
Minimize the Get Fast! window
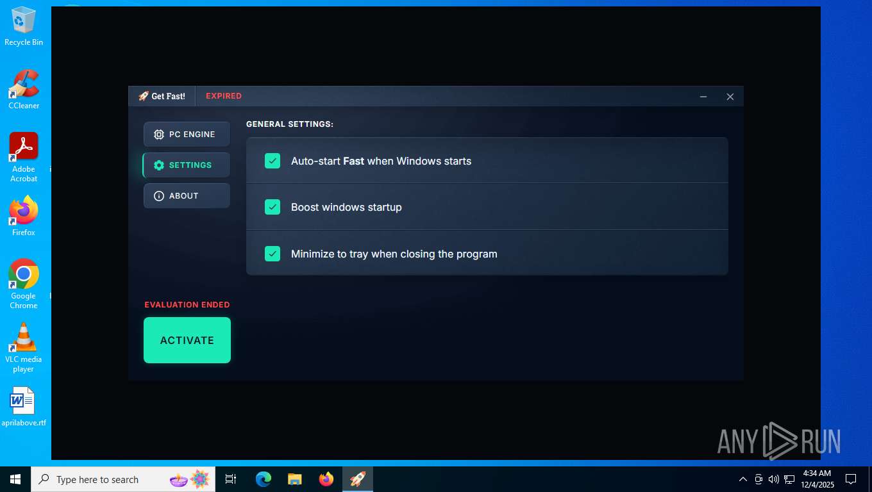(x=703, y=97)
